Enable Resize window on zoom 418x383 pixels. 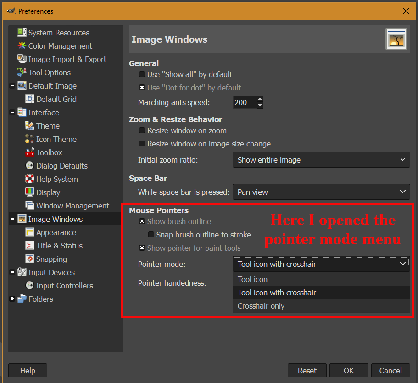142,130
